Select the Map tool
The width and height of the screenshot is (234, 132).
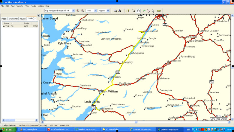128,11
